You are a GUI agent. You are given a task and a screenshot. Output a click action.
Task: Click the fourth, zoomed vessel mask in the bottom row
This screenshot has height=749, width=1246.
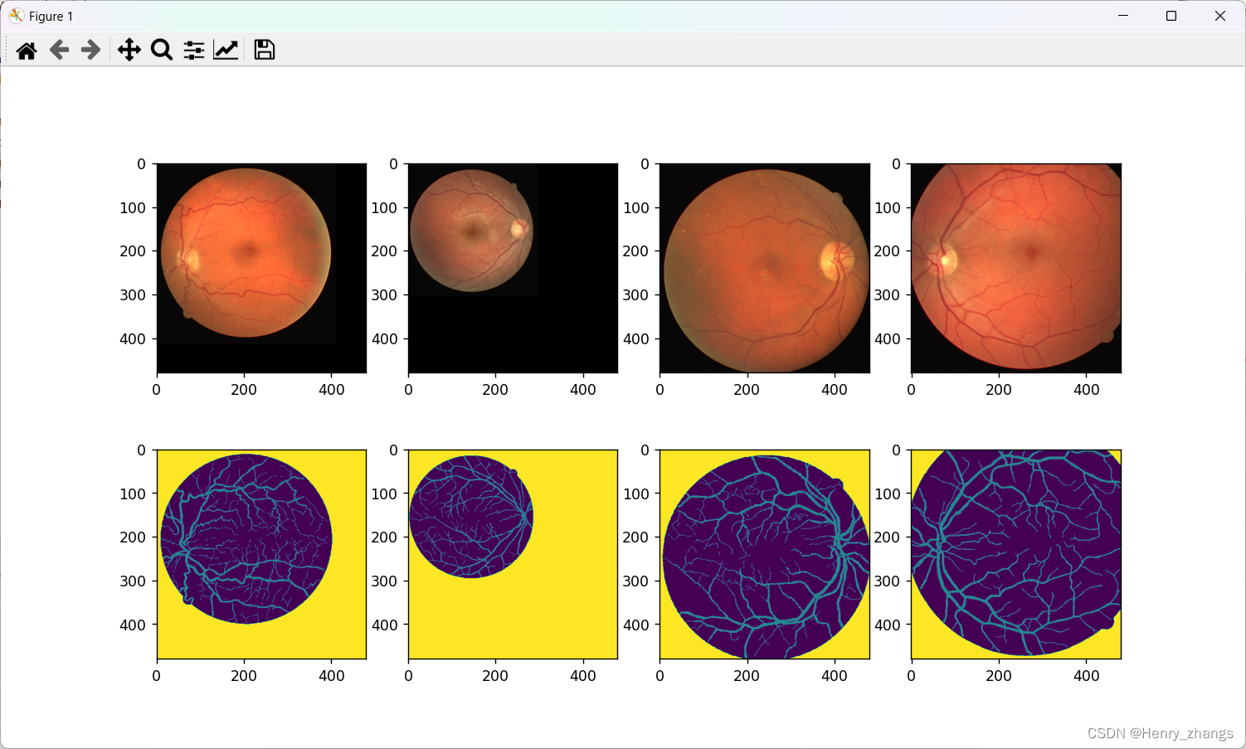pos(1016,554)
